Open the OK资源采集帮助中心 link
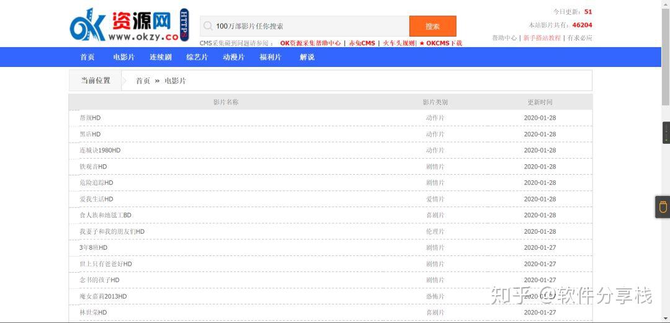 pyautogui.click(x=310, y=43)
